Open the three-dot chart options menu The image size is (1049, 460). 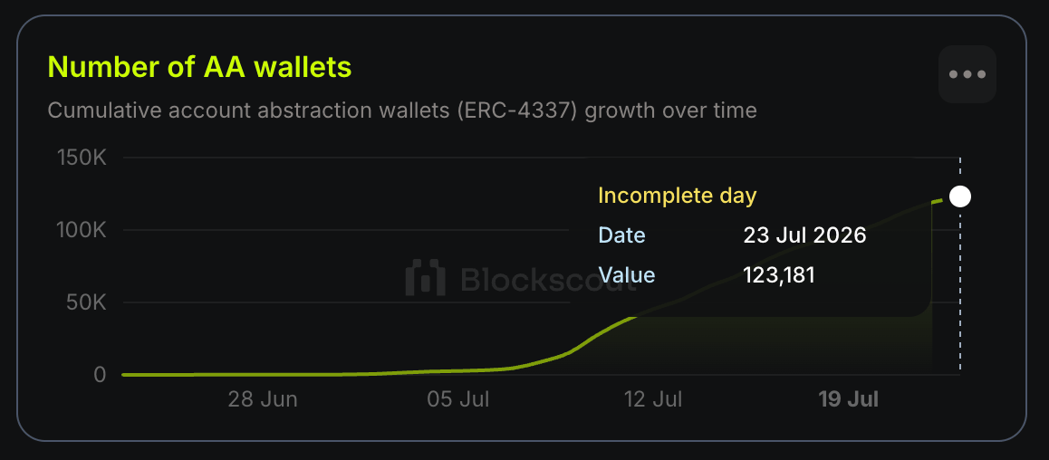click(x=967, y=74)
